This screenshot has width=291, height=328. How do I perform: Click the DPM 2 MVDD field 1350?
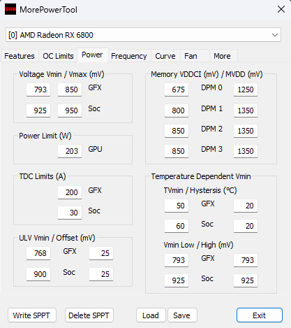(246, 131)
